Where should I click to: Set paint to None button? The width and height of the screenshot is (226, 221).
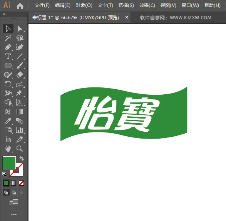[21, 183]
